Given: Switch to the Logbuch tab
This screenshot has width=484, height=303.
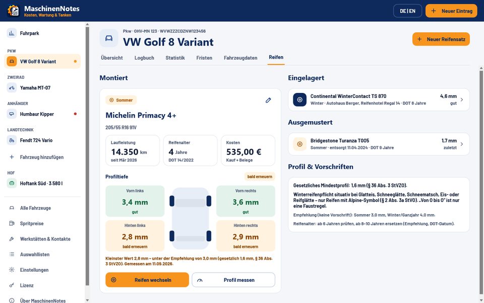Looking at the screenshot, I should tap(144, 58).
